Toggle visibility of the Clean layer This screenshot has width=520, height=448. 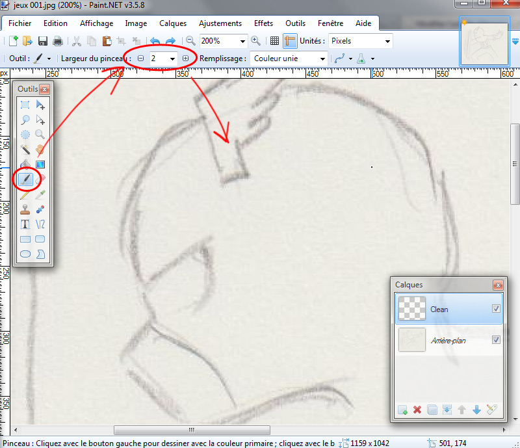click(496, 309)
